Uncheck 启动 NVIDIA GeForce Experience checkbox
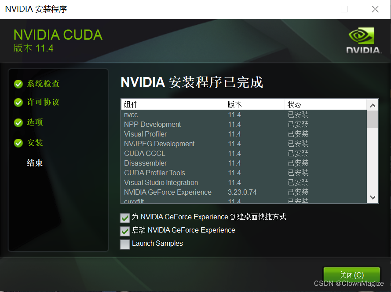 click(124, 231)
